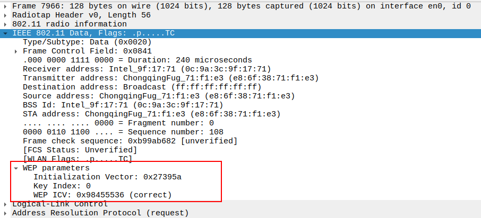This screenshot has width=481, height=218.
Task: Expand the Radiotap Header v0 section
Action: (5, 15)
